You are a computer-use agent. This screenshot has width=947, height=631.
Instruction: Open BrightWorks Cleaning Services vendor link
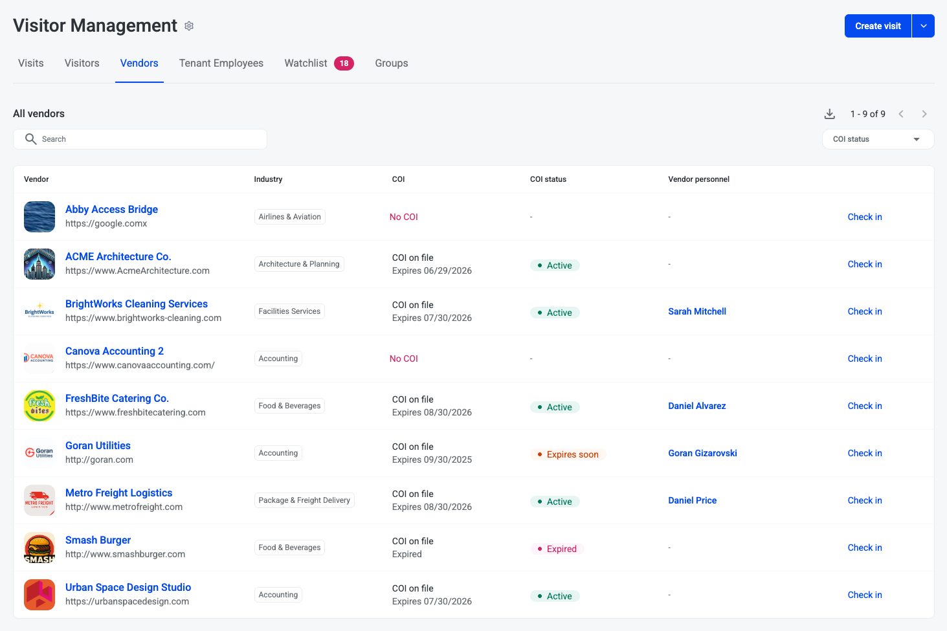pyautogui.click(x=137, y=304)
